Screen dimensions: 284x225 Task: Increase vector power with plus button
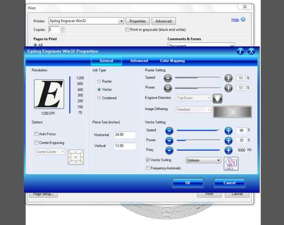point(229,141)
